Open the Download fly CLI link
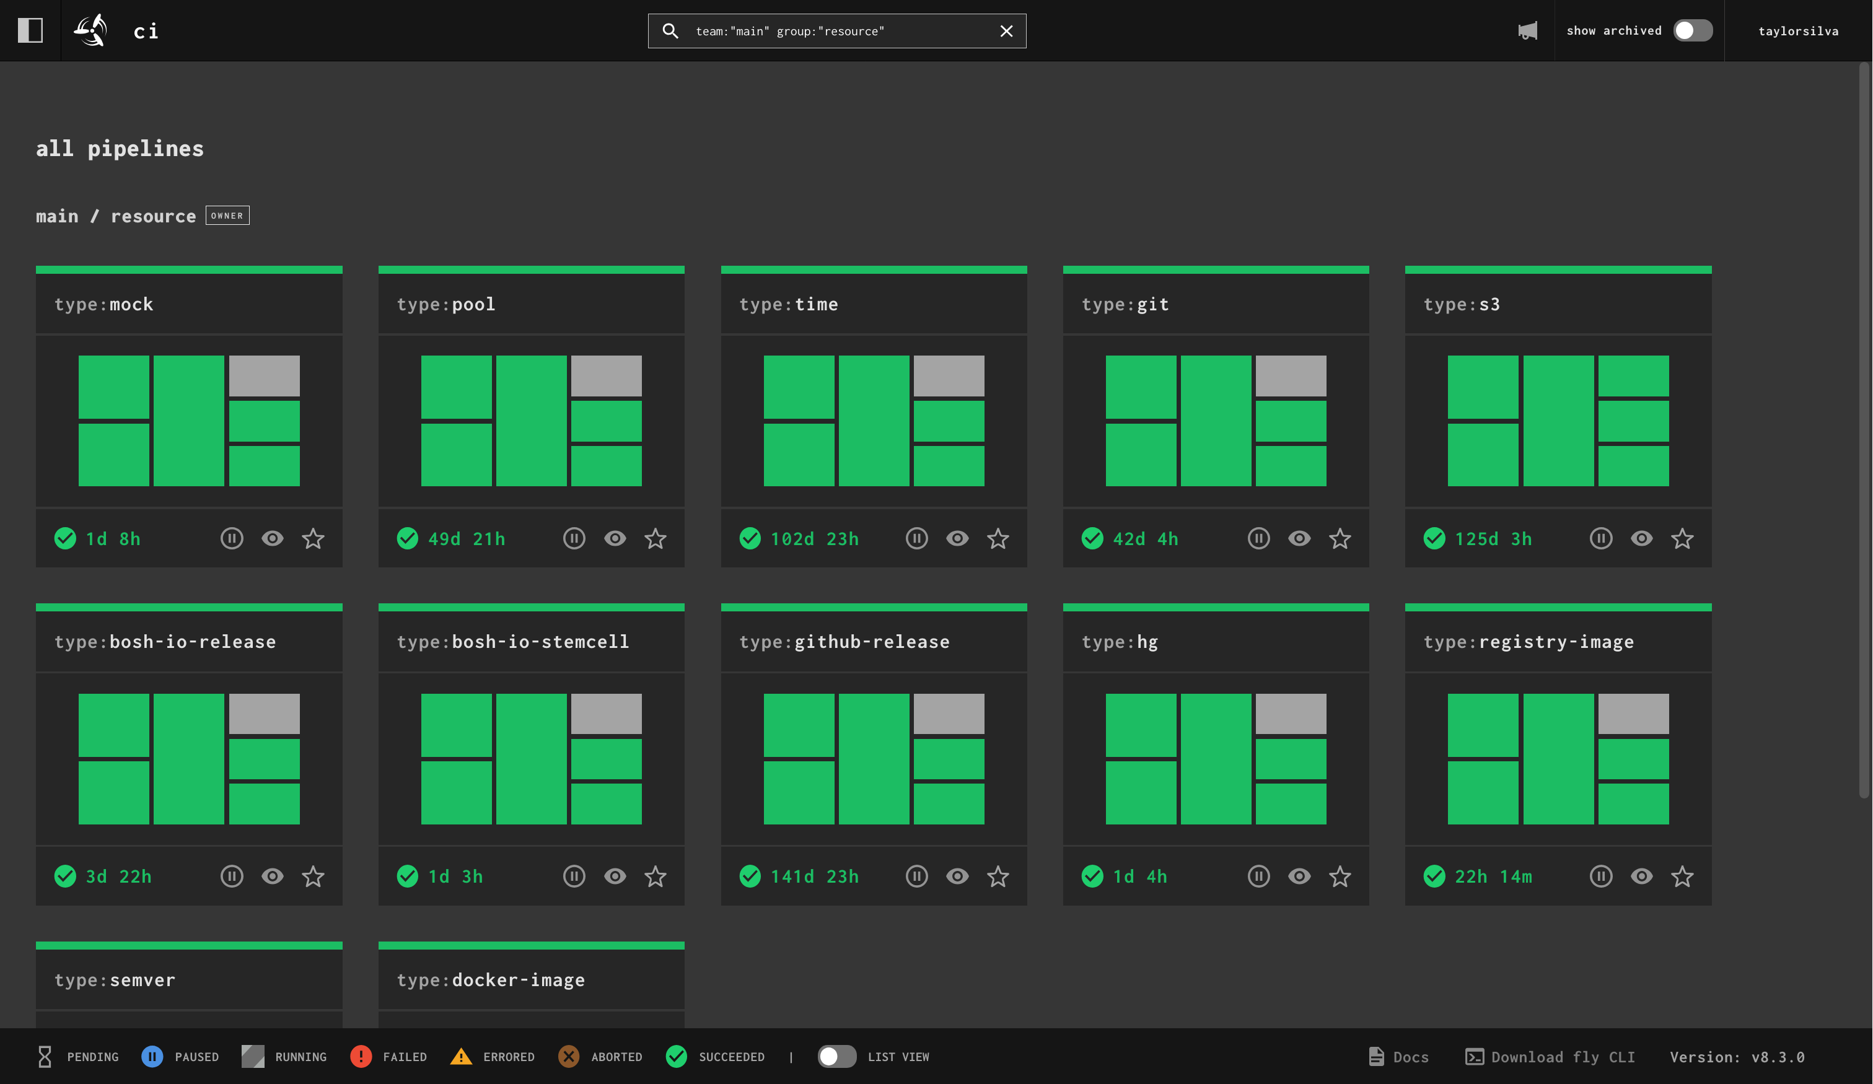This screenshot has width=1873, height=1084. tap(1550, 1057)
